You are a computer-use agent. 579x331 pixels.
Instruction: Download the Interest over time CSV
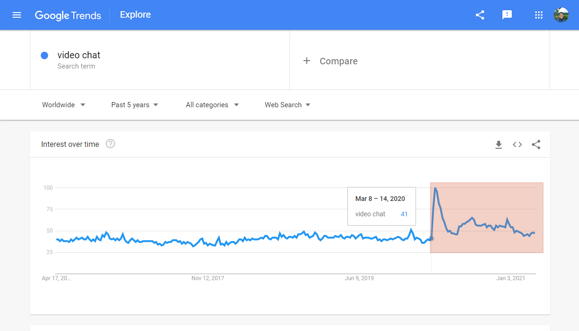[499, 145]
